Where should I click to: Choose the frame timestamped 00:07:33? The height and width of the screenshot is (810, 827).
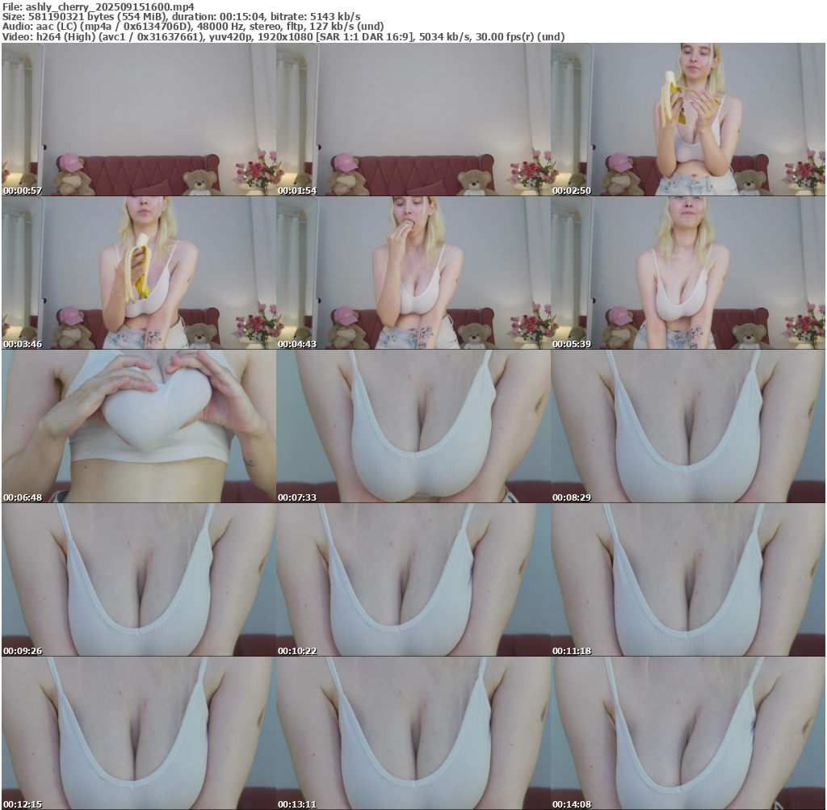pyautogui.click(x=413, y=426)
